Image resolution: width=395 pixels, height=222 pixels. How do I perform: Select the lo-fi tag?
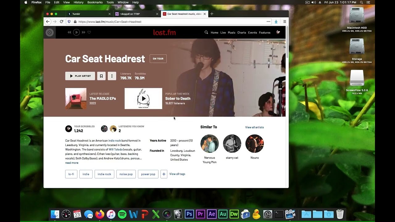[71, 174]
